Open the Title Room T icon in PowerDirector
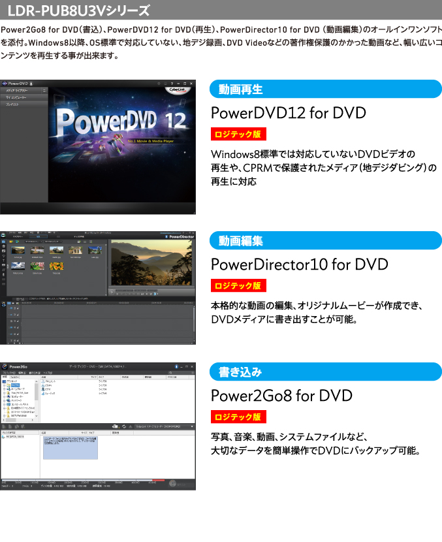442x542 pixels. pos(3,261)
